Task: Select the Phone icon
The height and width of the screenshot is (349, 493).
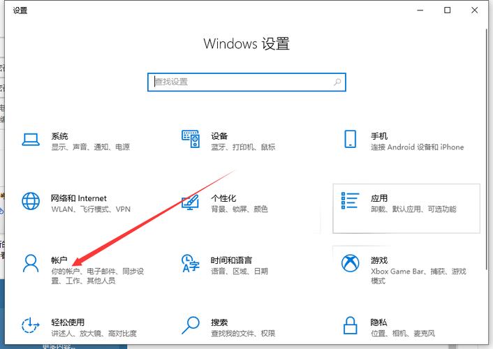Action: pos(351,139)
